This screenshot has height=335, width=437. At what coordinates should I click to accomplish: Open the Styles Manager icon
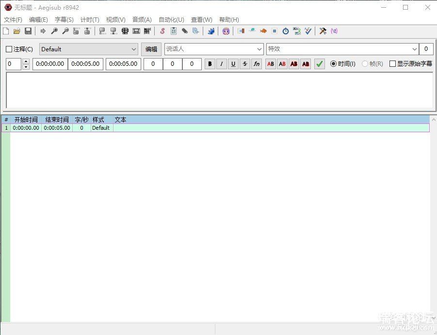tap(162, 31)
